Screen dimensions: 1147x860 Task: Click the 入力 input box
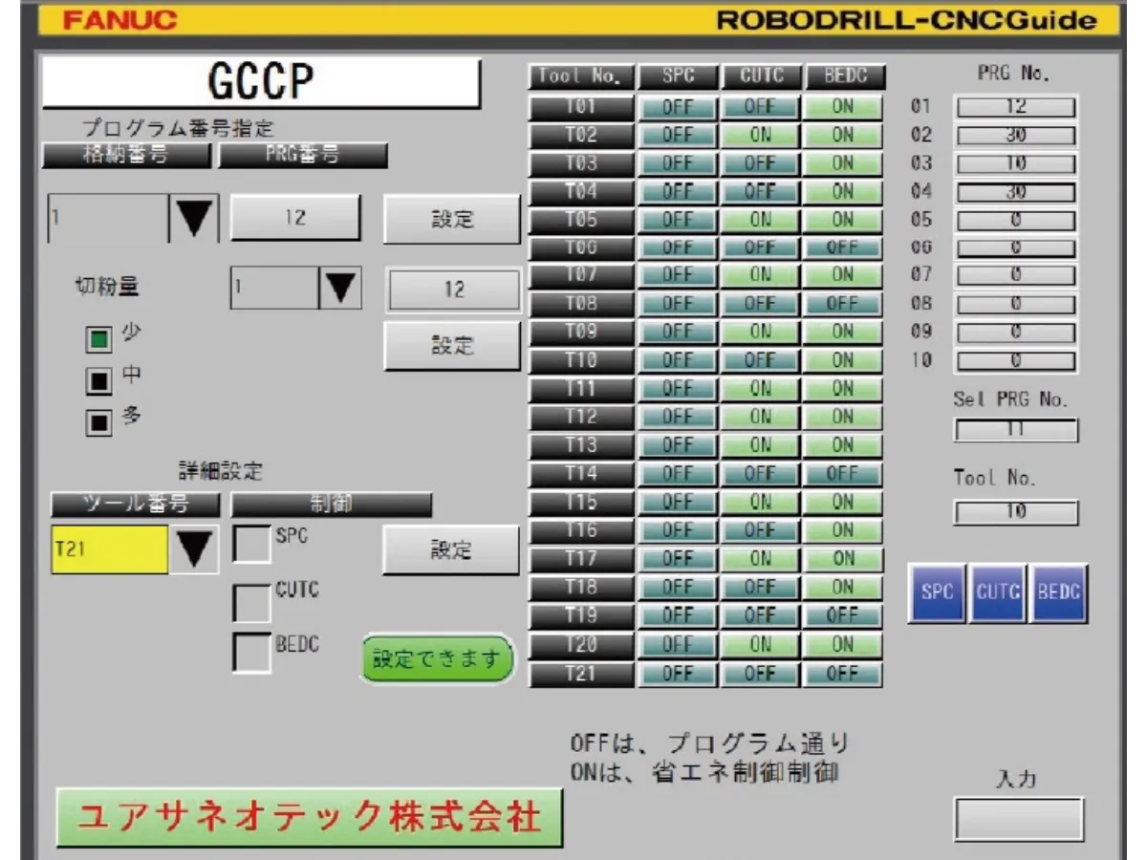coord(1019,820)
